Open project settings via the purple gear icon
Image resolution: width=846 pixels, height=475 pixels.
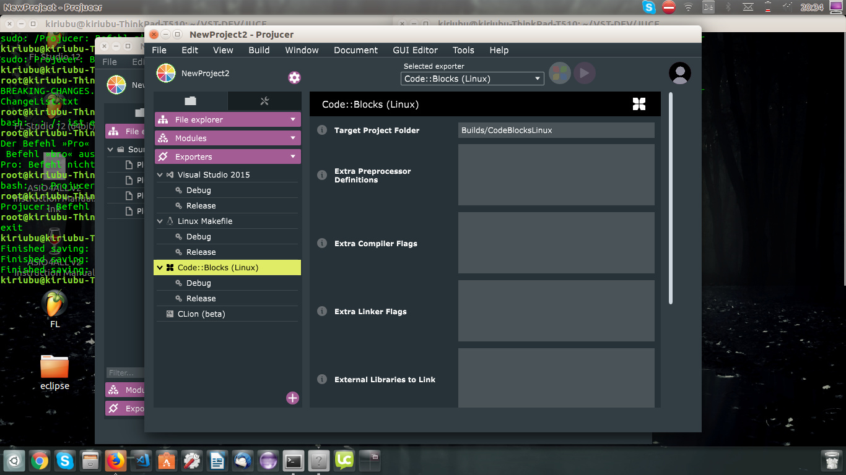pos(294,77)
